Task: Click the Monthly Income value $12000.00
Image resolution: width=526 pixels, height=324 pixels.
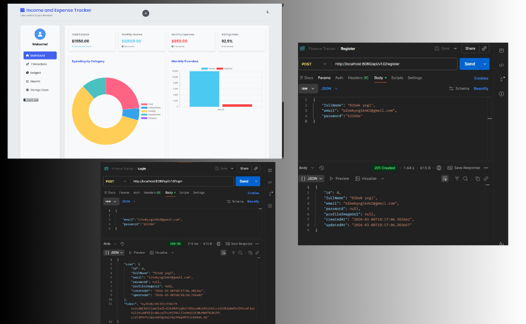Action: [x=132, y=41]
